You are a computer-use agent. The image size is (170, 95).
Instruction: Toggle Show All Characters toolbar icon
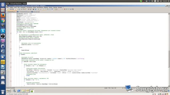[50, 9]
